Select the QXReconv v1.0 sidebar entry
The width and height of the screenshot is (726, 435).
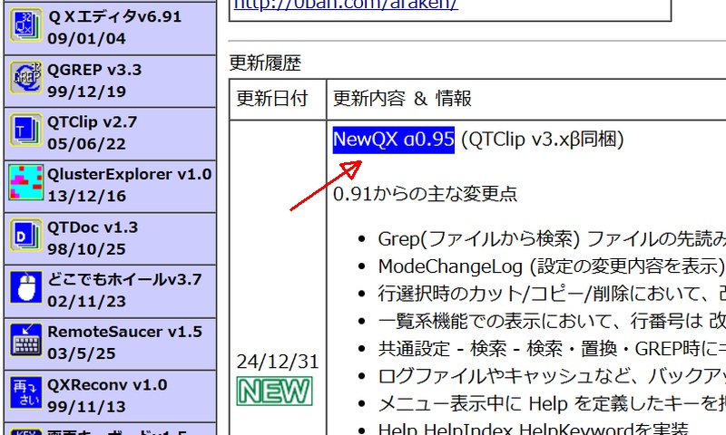[107, 383]
